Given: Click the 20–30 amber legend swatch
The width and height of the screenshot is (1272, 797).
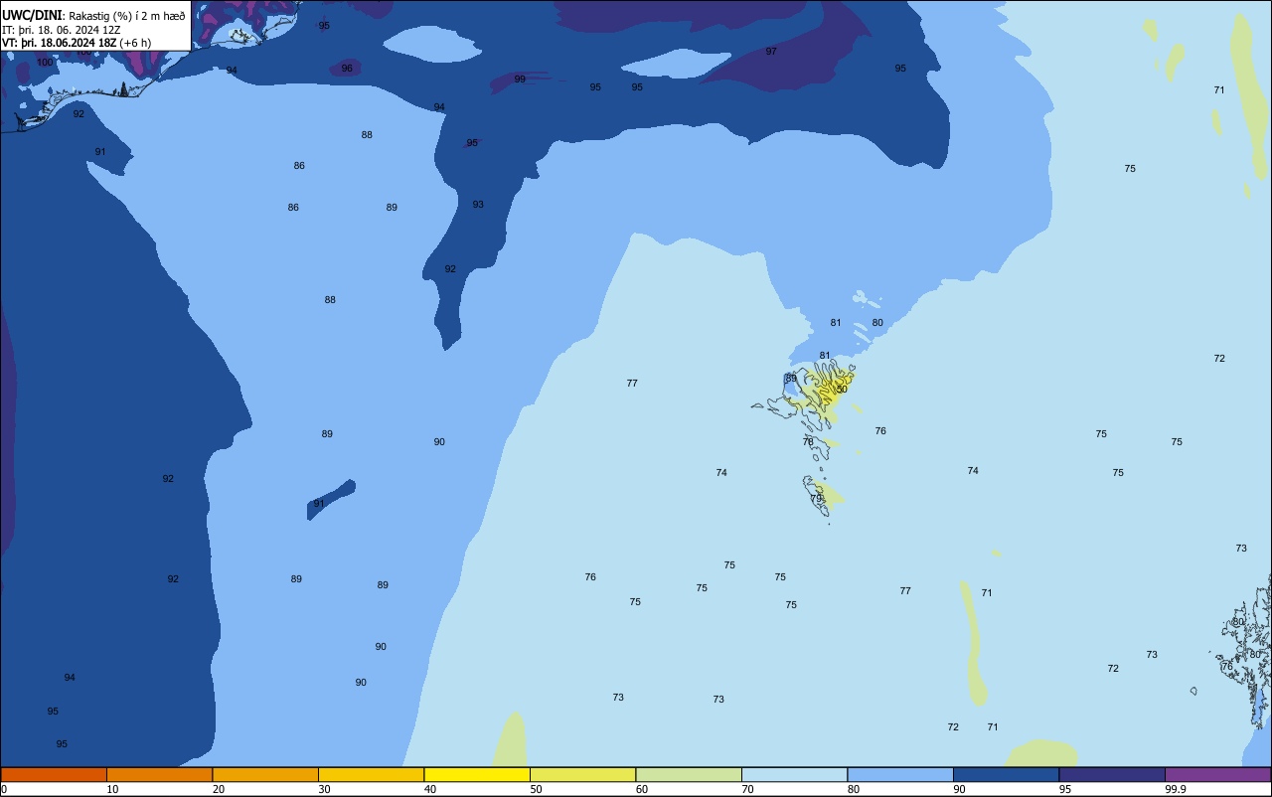Looking at the screenshot, I should point(265,774).
